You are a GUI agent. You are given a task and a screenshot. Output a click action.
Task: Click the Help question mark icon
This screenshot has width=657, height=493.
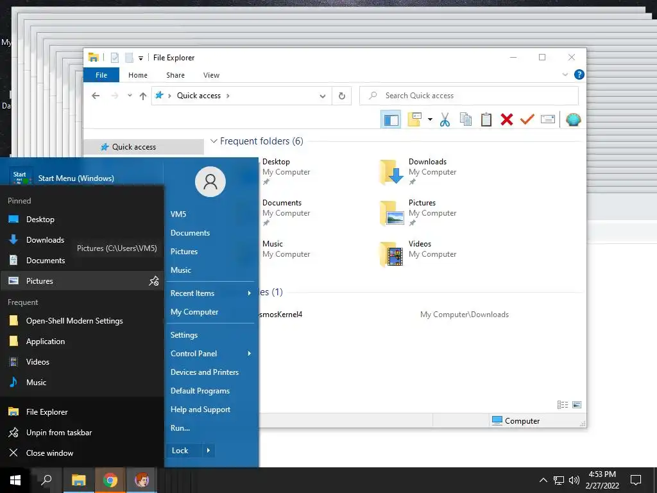point(579,74)
